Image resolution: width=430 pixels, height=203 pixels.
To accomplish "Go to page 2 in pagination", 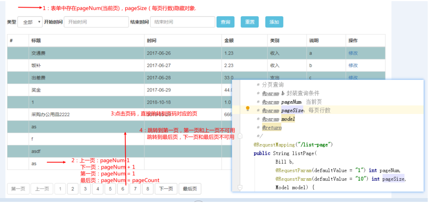I will [73, 189].
